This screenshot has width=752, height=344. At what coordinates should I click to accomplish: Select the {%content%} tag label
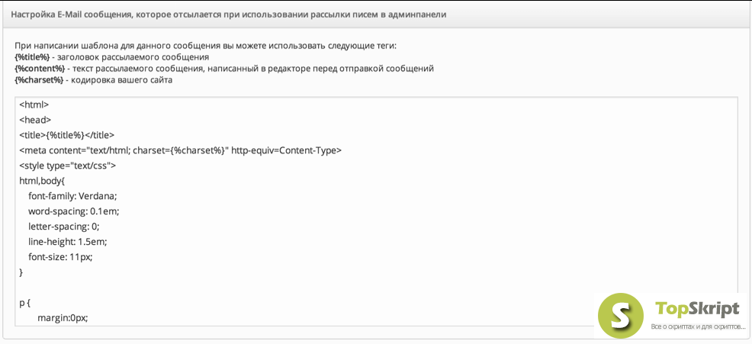click(x=40, y=69)
